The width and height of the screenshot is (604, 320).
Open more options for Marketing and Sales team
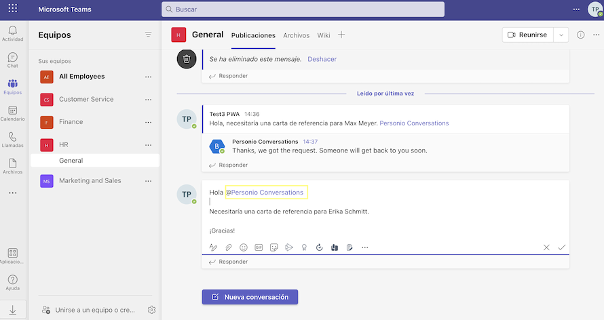149,181
